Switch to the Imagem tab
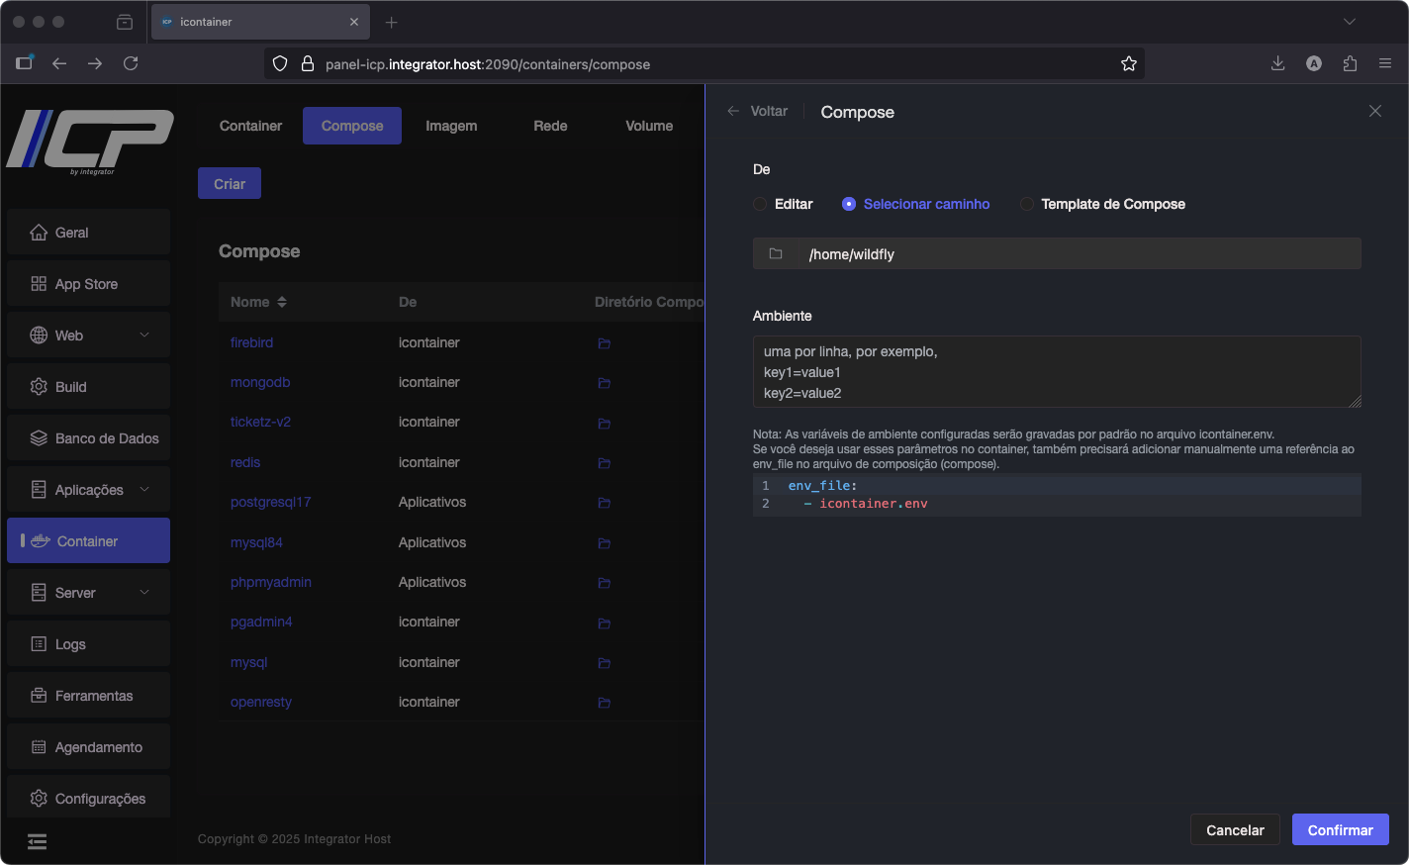1409x865 pixels. tap(451, 126)
